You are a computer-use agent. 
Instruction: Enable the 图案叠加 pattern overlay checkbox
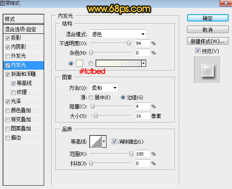pos(7,129)
